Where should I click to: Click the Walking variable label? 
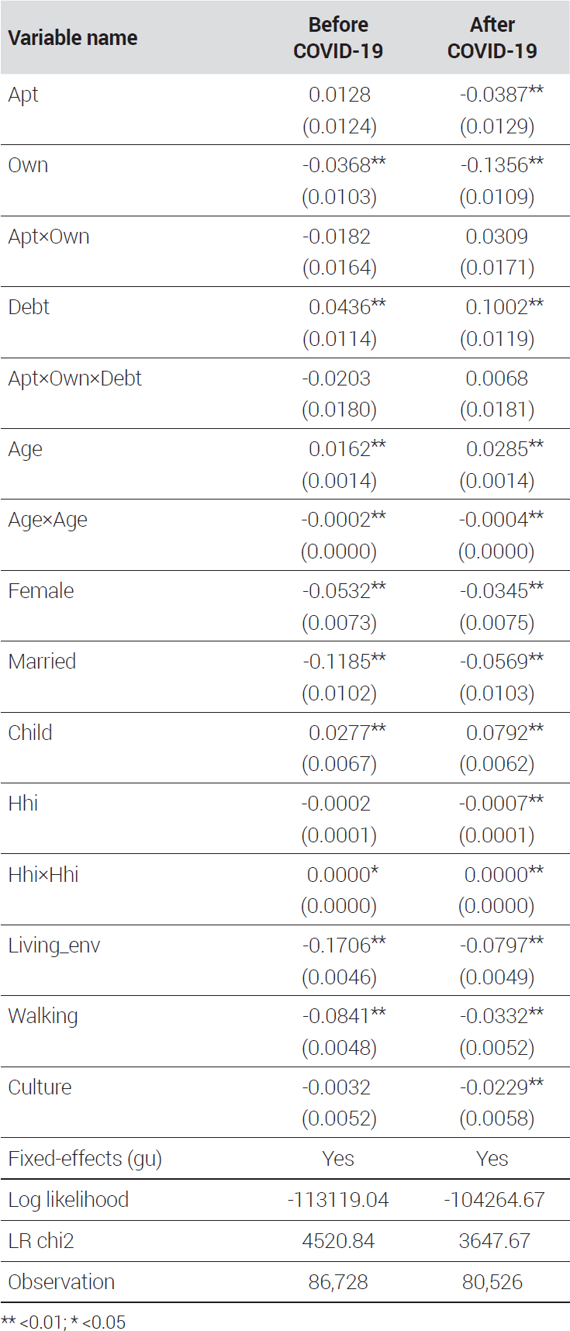pyautogui.click(x=43, y=1017)
